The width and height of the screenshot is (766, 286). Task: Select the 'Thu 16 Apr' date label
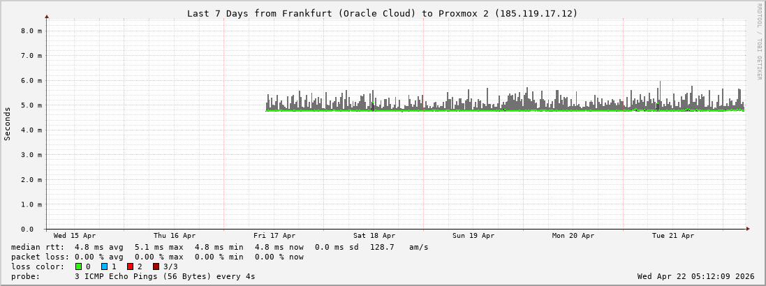pos(175,236)
